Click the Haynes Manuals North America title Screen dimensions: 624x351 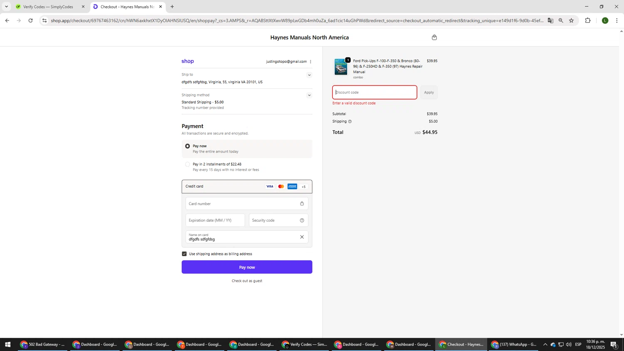[x=310, y=37]
